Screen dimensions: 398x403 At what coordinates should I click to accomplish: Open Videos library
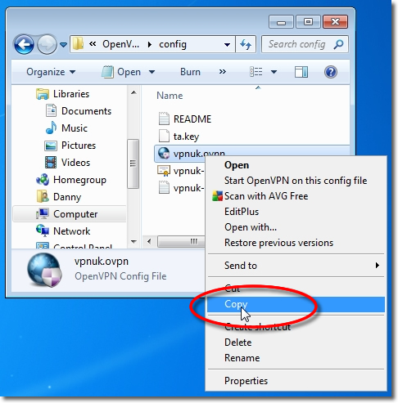[x=75, y=163]
